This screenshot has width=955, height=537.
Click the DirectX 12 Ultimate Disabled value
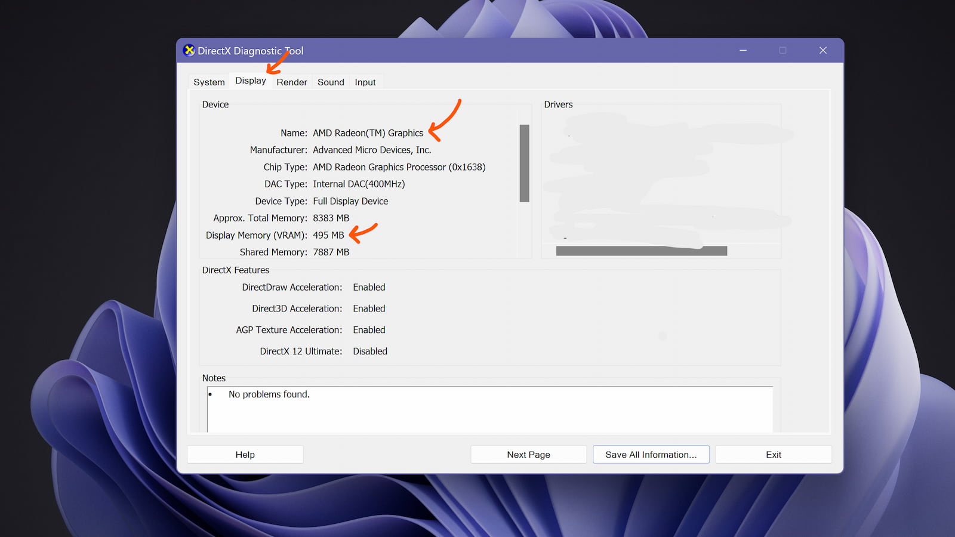coord(370,351)
